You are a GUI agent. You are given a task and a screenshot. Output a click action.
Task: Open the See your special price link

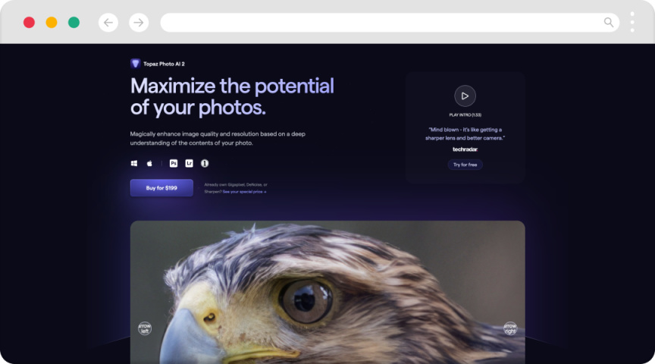pyautogui.click(x=244, y=192)
